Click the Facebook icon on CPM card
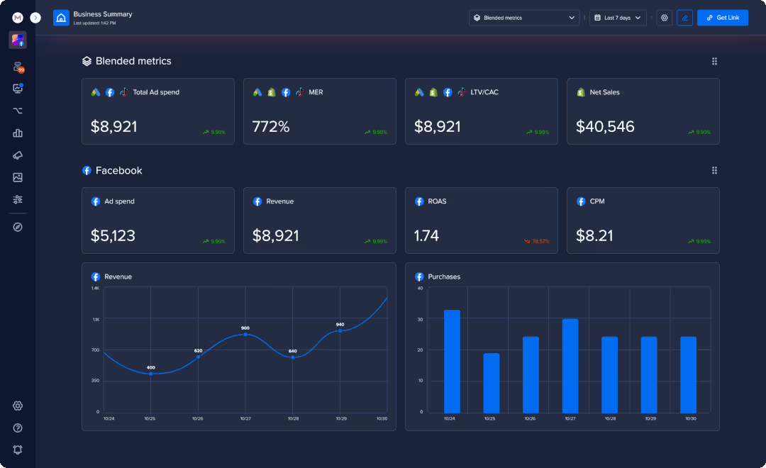 [581, 201]
